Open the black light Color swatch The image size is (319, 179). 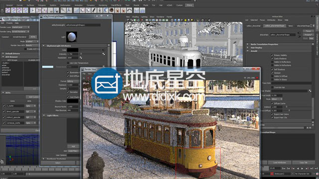73,50
